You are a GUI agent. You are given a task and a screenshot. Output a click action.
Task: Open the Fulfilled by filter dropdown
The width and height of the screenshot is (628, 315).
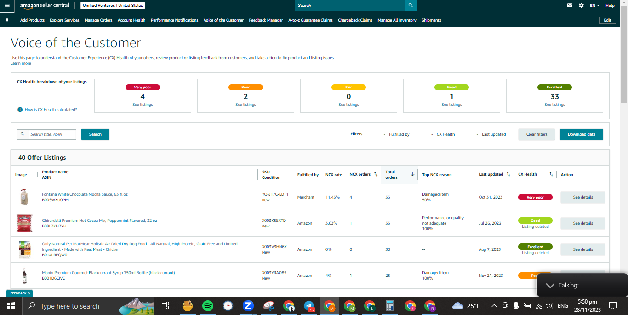click(396, 134)
